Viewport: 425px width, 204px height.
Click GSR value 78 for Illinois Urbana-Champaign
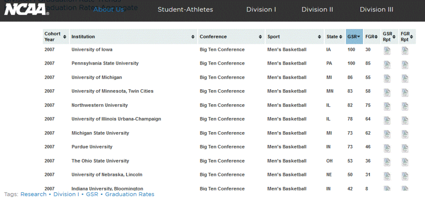click(x=350, y=119)
